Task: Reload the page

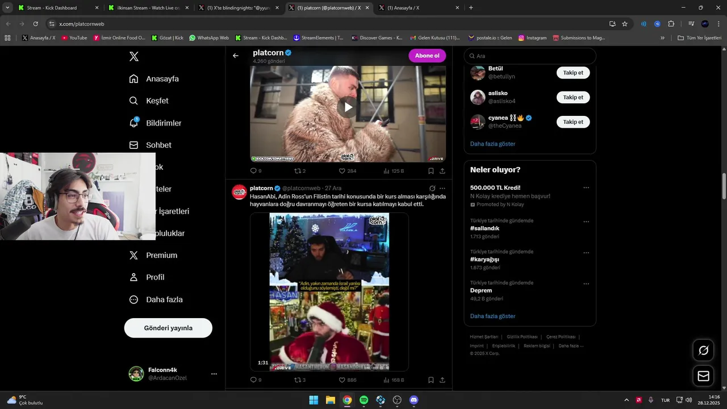Action: click(x=35, y=24)
